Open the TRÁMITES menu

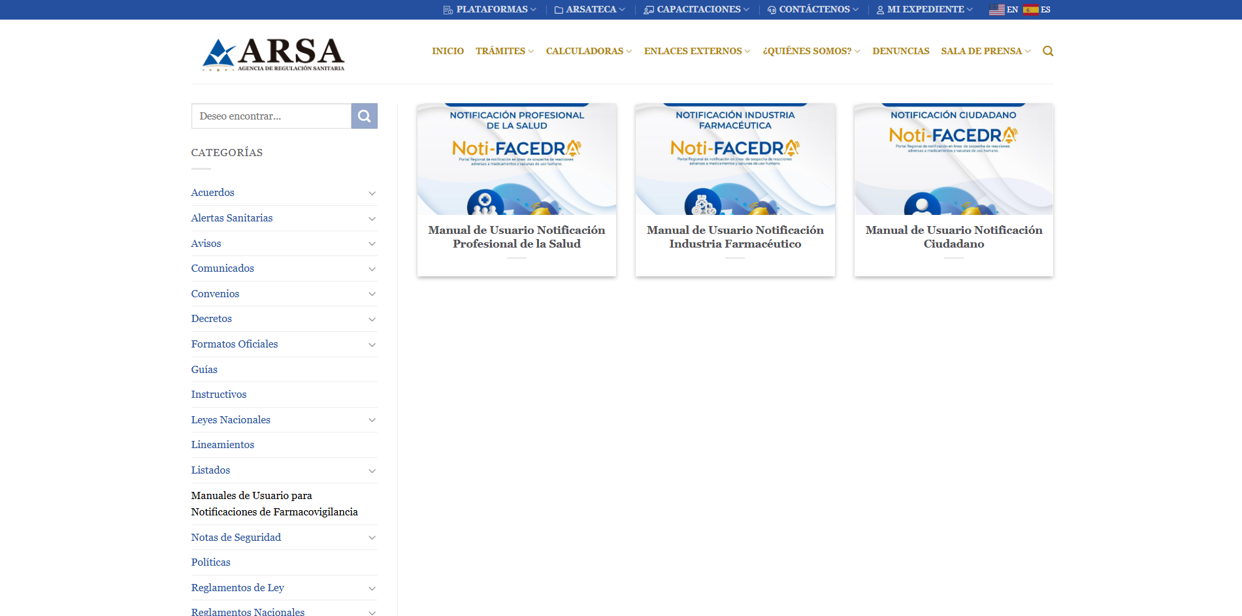click(504, 51)
